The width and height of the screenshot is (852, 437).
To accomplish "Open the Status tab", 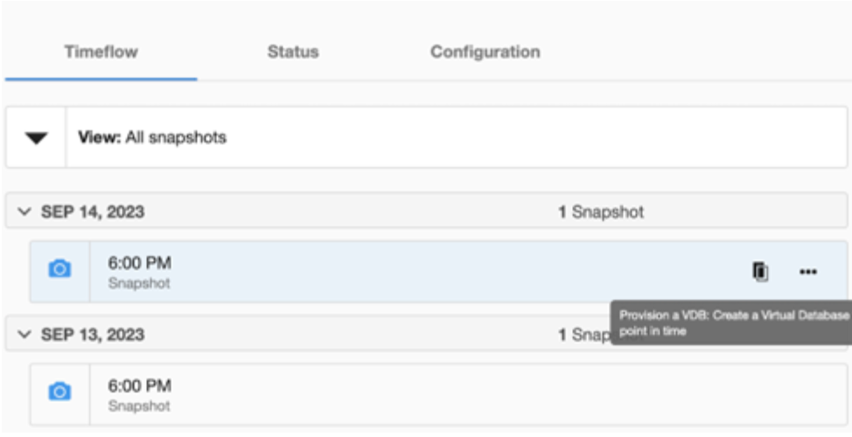I will click(293, 52).
